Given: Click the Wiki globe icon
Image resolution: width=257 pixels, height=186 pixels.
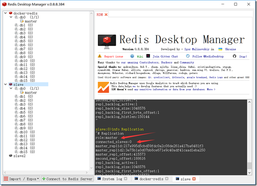Looking at the screenshot, I should [x=132, y=56].
